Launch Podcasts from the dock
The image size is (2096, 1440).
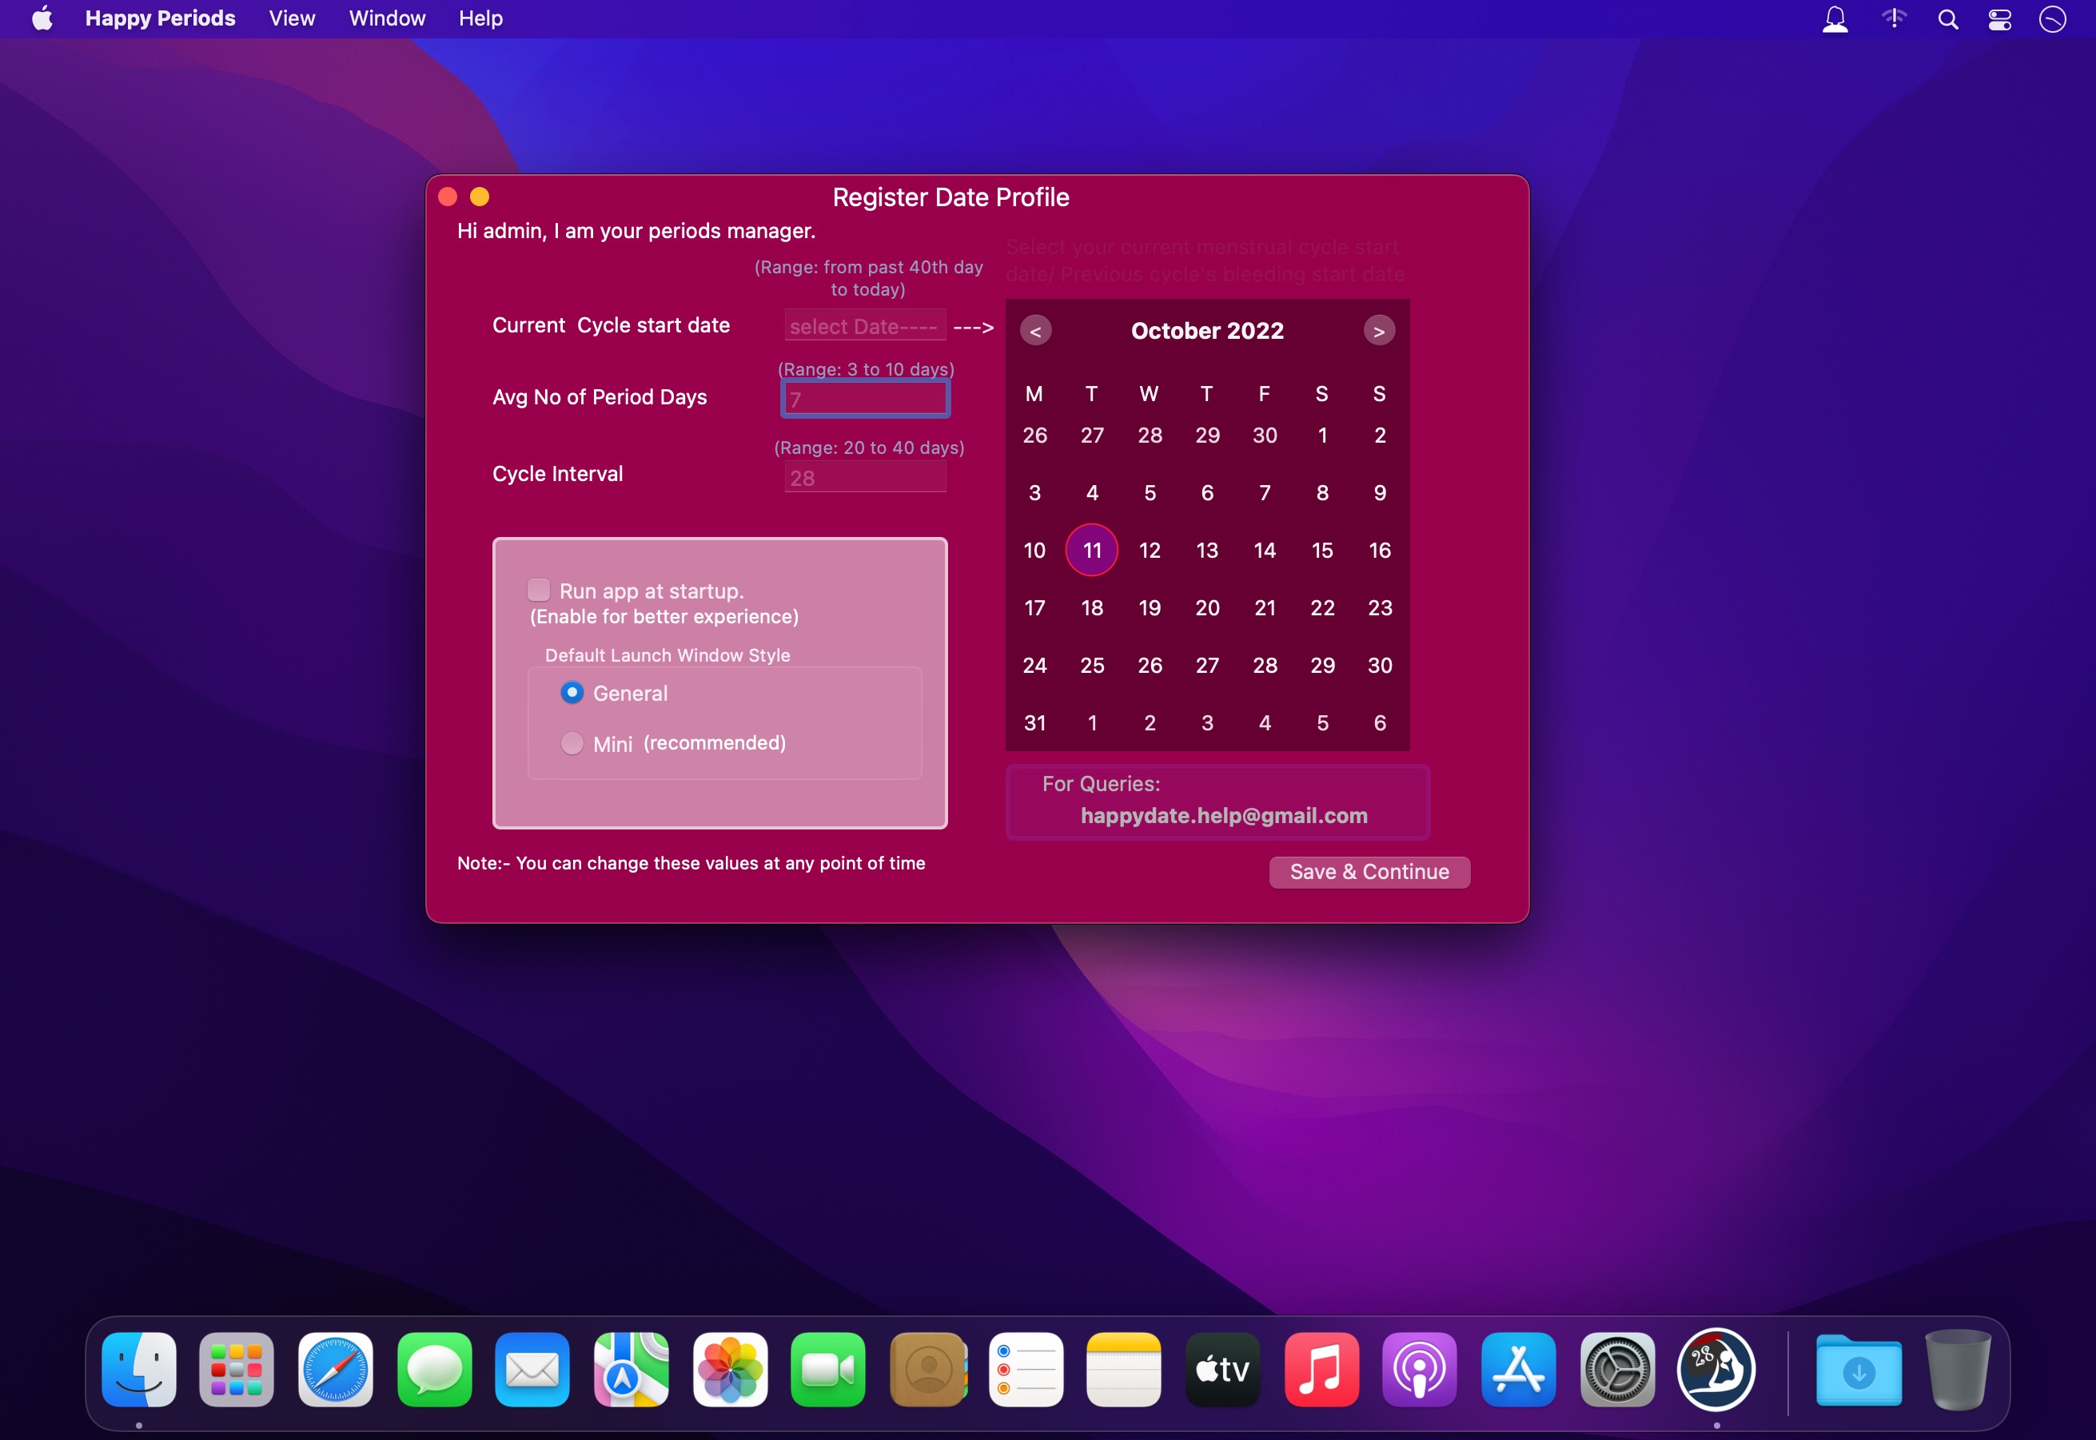[x=1419, y=1369]
